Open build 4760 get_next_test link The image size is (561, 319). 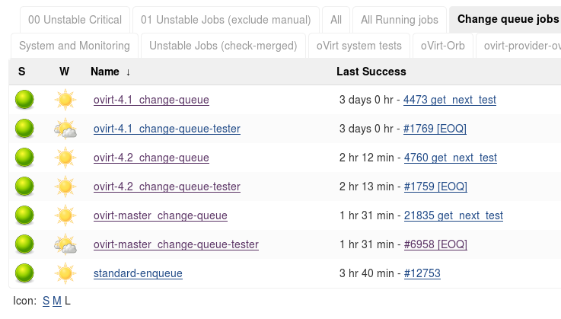pos(450,158)
